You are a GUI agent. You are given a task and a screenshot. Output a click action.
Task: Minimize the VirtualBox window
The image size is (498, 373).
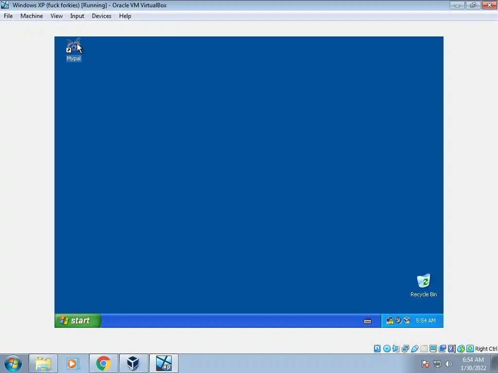[457, 5]
